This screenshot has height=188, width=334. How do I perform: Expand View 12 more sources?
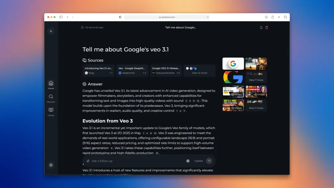coord(199,71)
